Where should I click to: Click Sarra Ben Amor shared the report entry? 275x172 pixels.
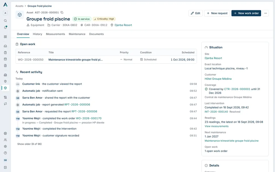[x=106, y=98]
